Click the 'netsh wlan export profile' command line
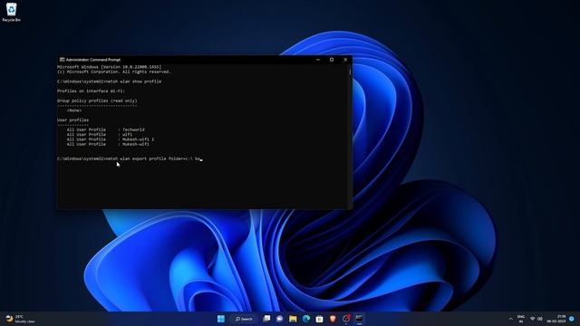This screenshot has height=326, width=580. click(x=129, y=158)
